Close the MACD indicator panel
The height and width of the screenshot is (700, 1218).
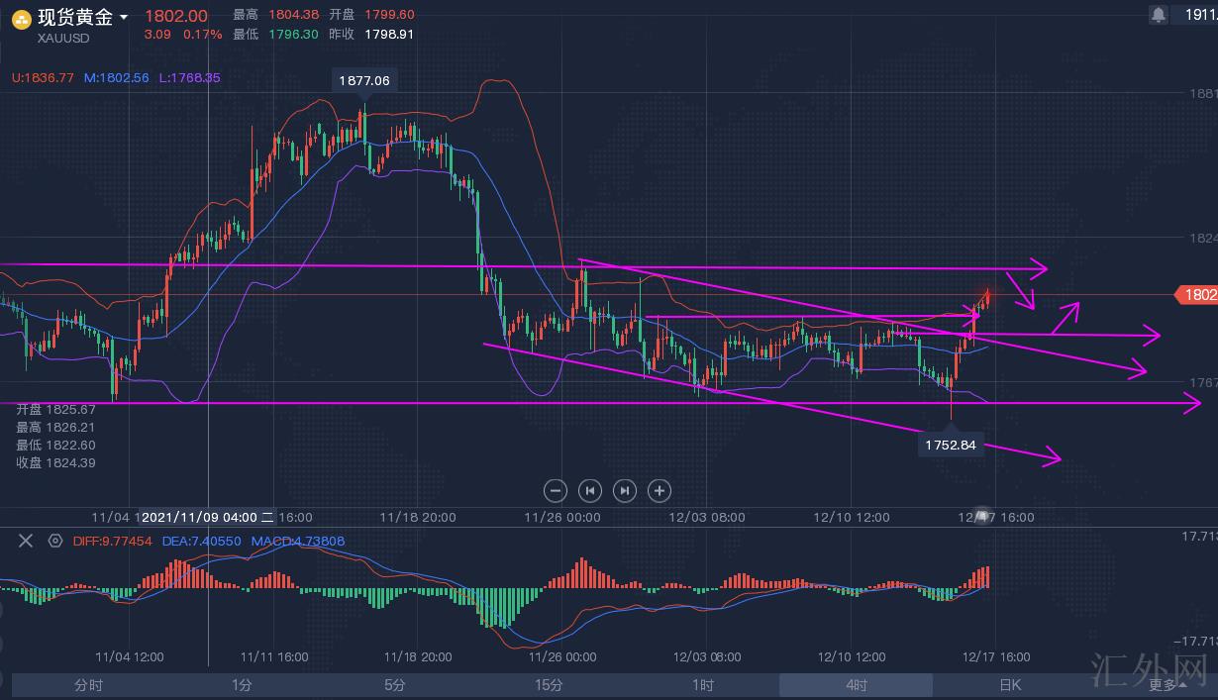26,541
